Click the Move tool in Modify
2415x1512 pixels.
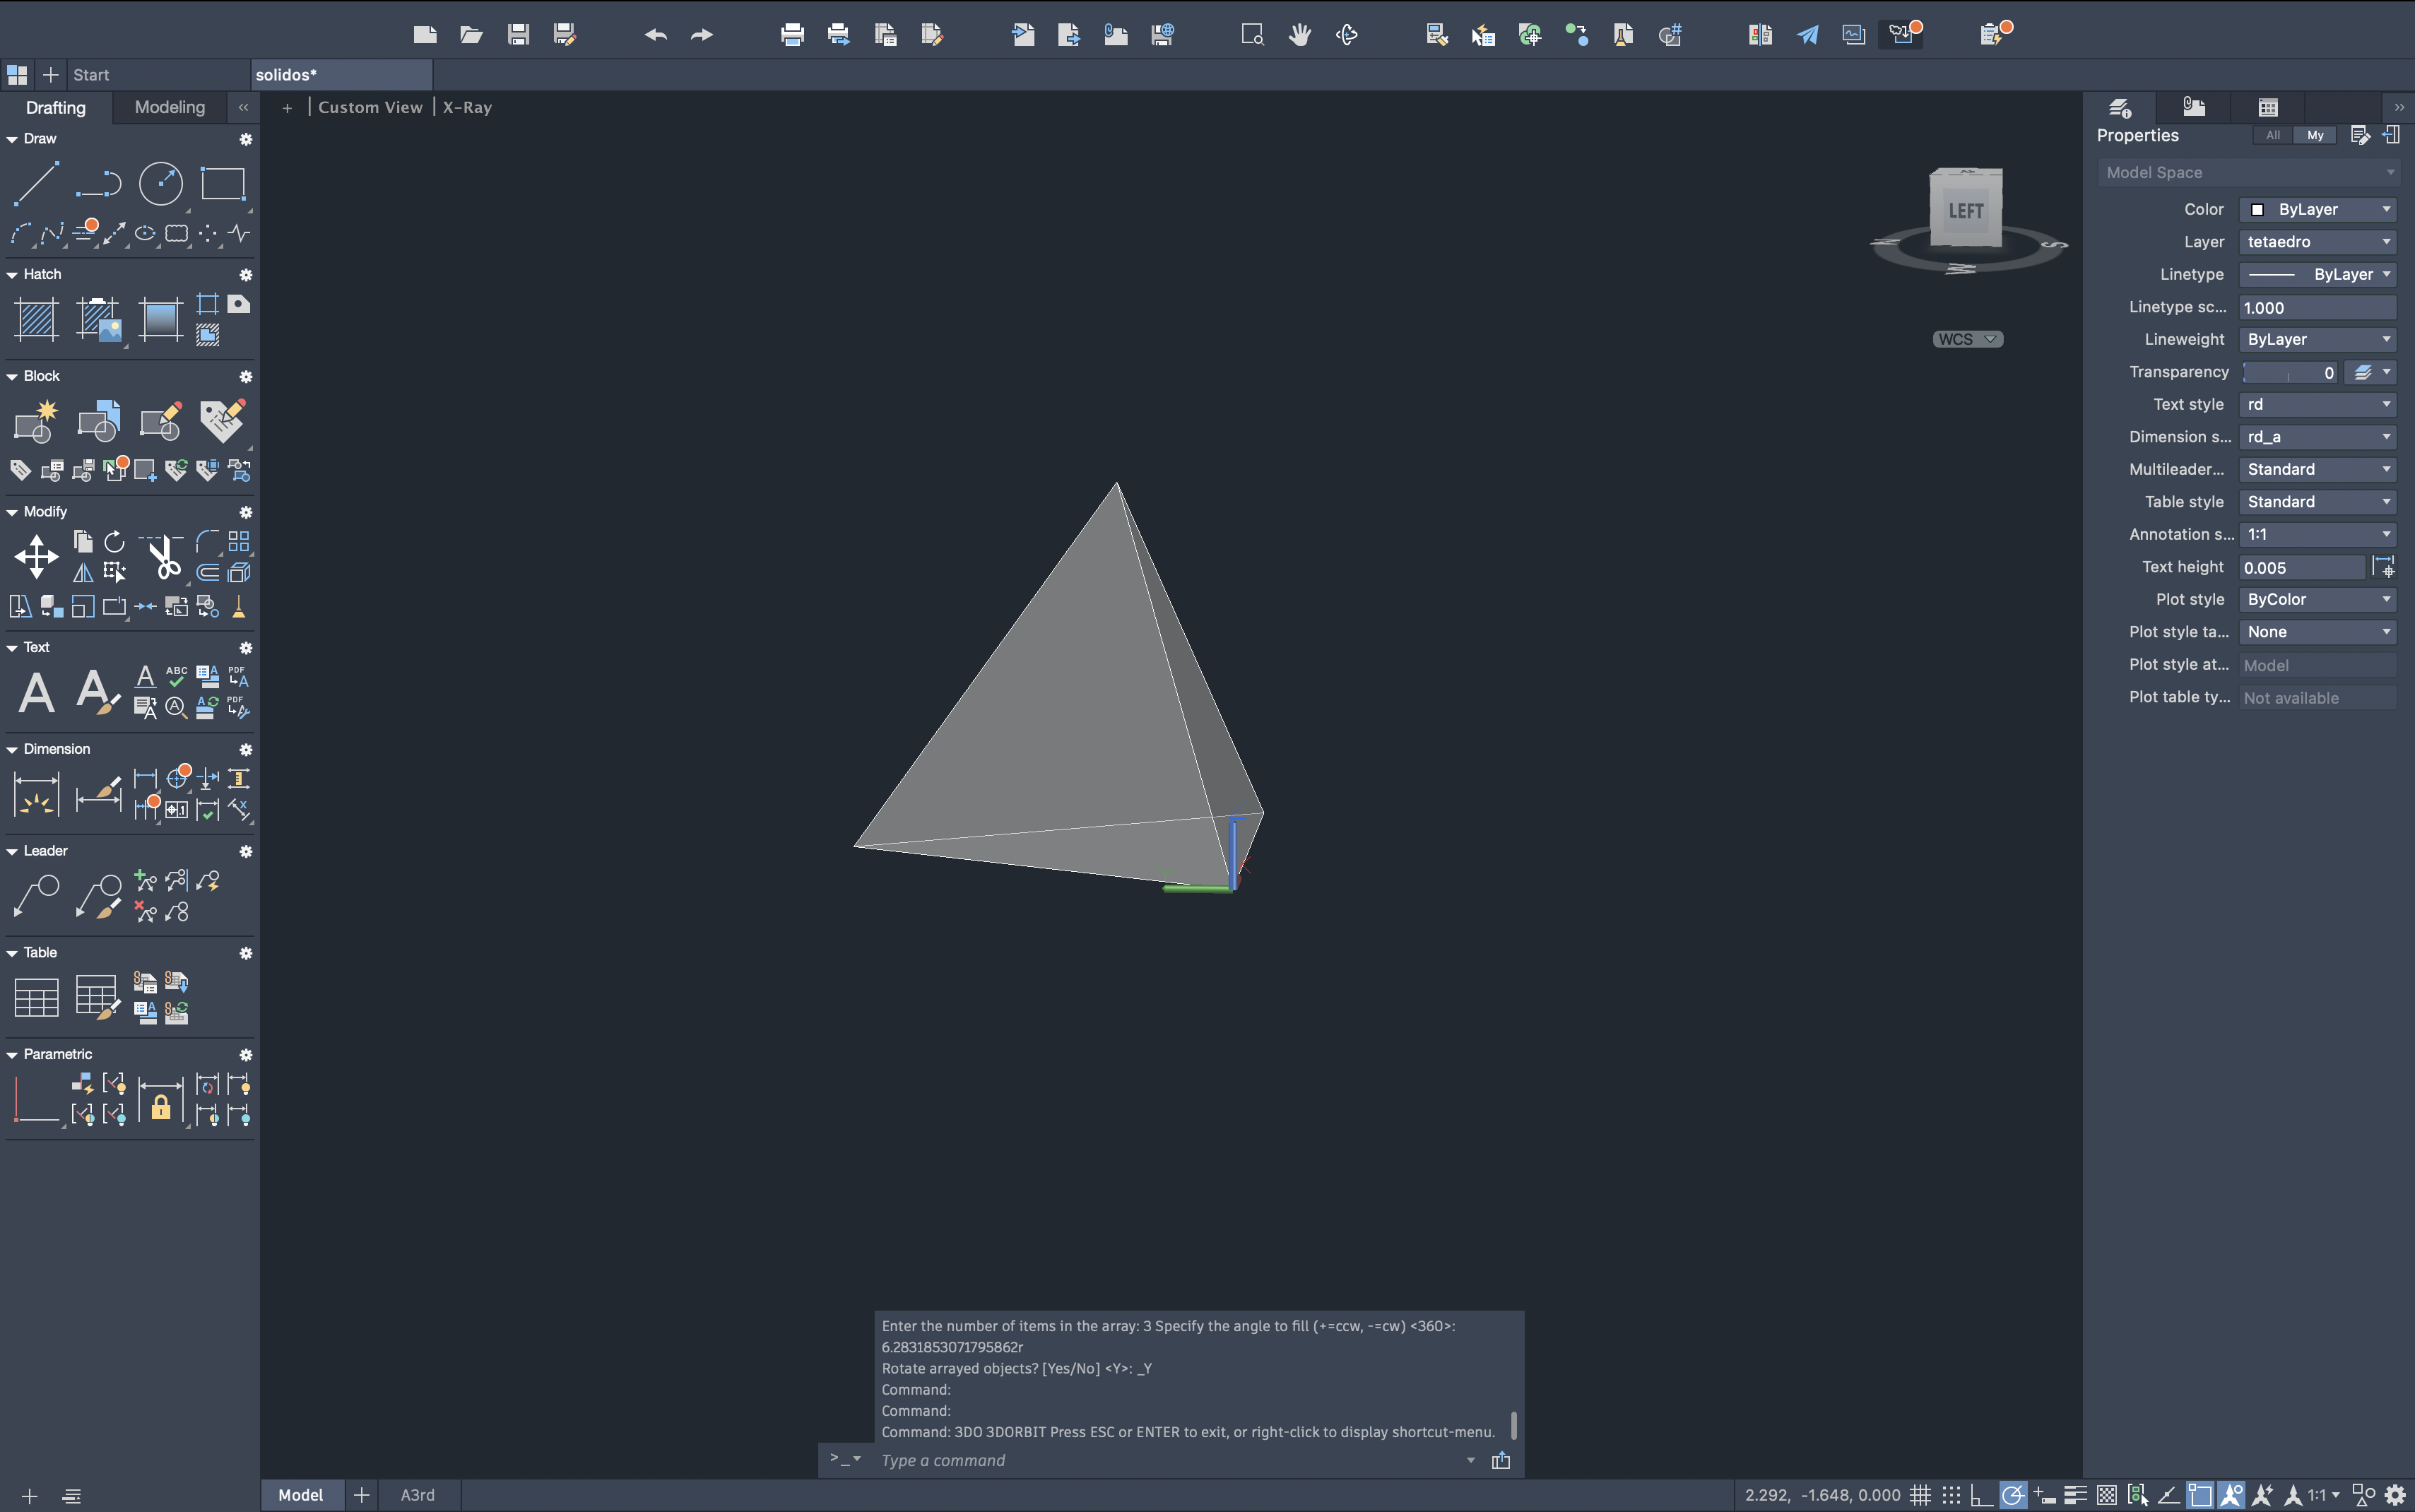[36, 556]
